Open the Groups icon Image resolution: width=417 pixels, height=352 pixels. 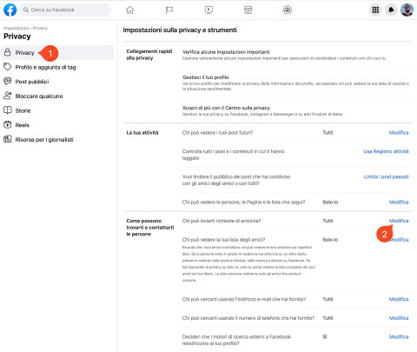(x=288, y=10)
